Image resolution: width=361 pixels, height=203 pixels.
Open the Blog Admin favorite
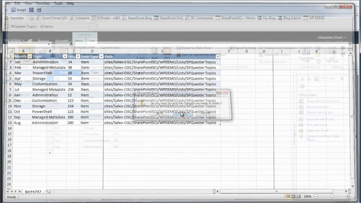[290, 18]
